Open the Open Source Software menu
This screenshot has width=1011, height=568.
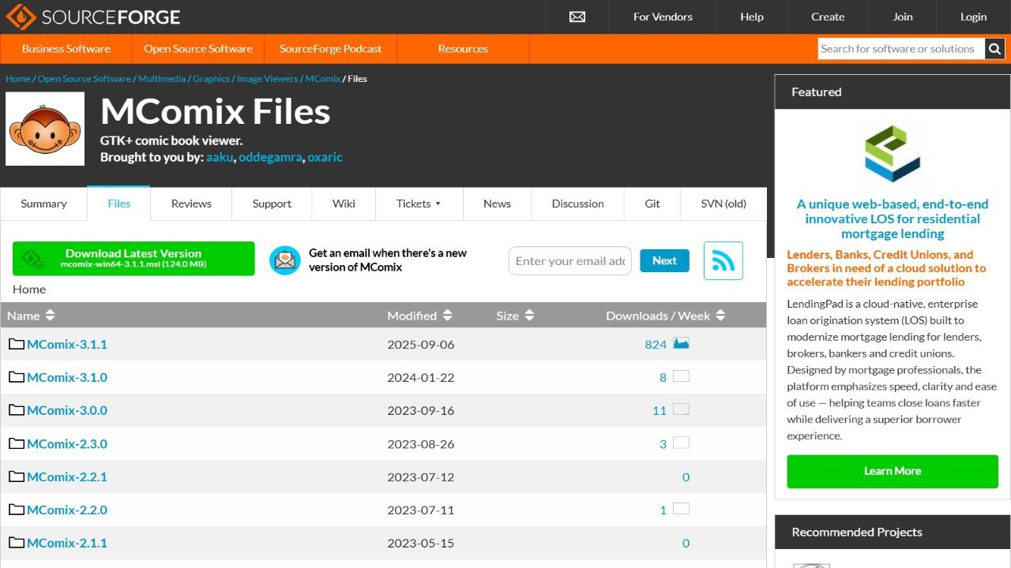click(x=198, y=49)
